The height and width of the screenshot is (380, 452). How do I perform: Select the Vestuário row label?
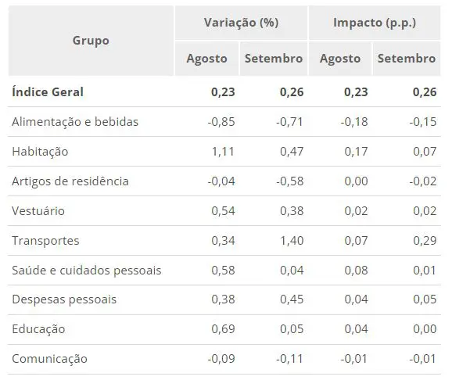pos(38,211)
